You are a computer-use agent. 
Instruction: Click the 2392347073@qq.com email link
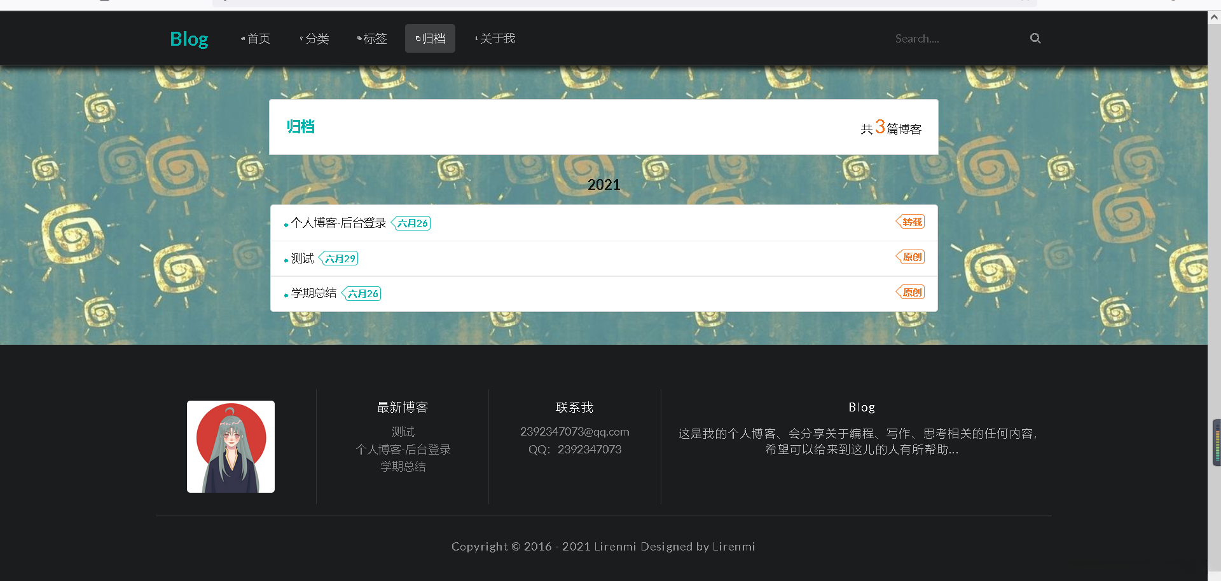tap(574, 431)
